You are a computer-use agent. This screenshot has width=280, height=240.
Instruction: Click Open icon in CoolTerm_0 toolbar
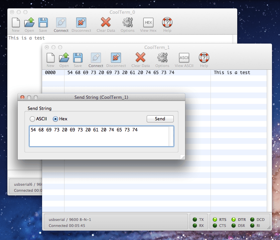click(29, 22)
